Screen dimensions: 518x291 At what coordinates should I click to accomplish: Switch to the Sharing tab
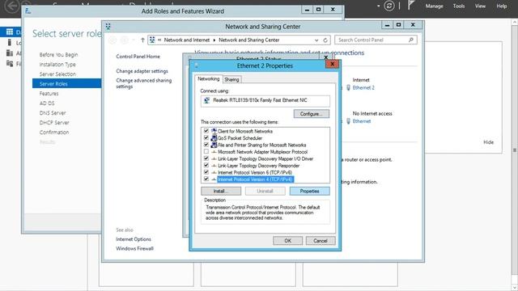click(231, 79)
